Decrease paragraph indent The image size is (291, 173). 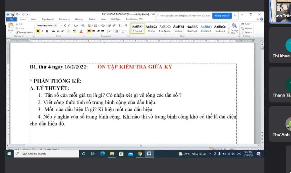click(x=110, y=26)
